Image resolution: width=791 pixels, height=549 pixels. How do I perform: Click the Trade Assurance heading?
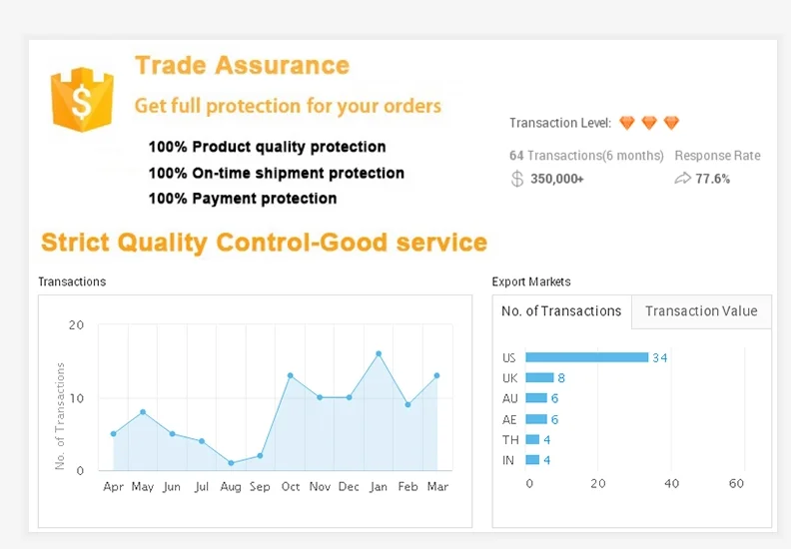[242, 66]
